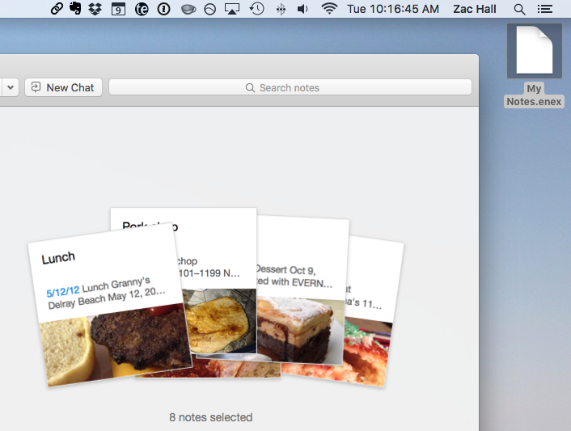Open the volume speaker icon

coord(303,9)
